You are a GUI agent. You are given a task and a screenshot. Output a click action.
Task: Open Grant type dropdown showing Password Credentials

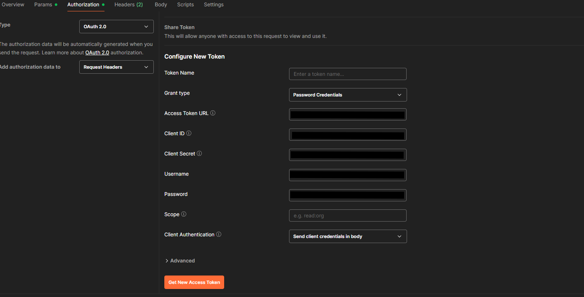tap(348, 95)
